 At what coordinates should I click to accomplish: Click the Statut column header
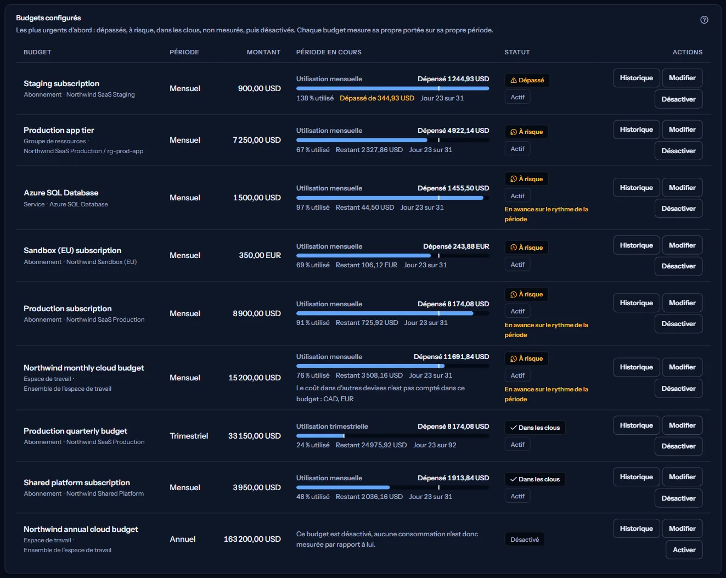[517, 52]
